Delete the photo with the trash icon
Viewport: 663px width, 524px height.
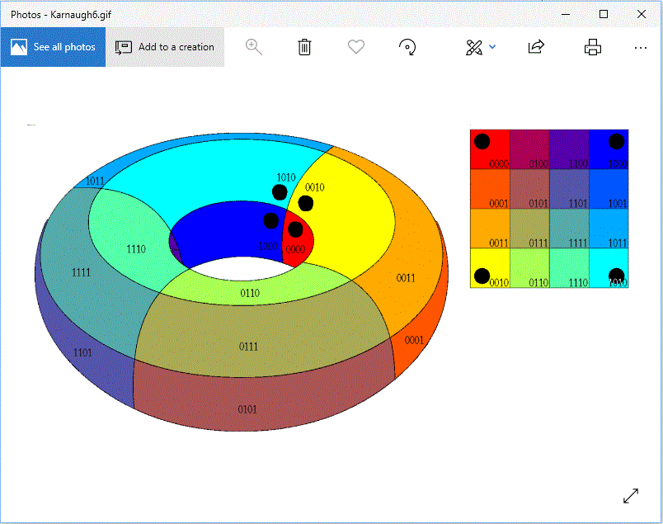(304, 47)
